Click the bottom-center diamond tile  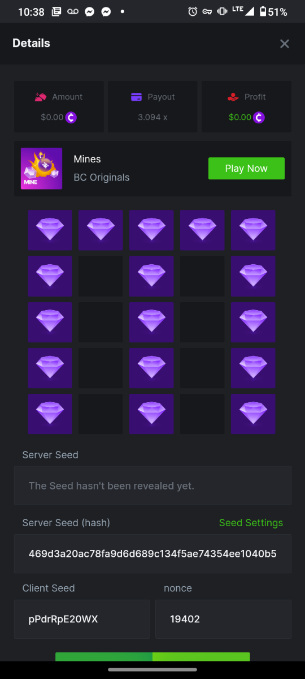[151, 414]
